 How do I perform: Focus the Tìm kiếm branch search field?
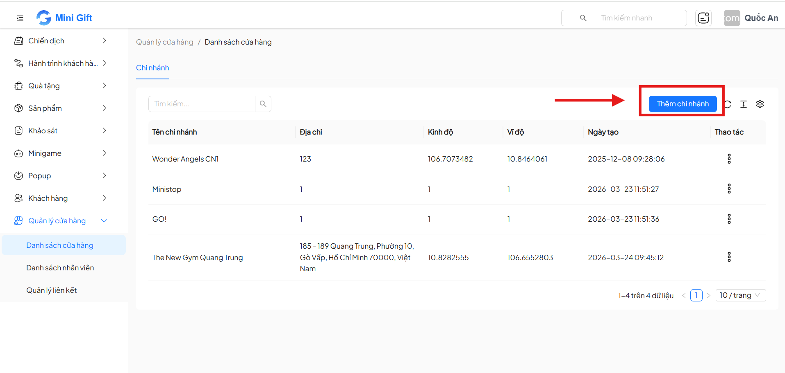coord(202,104)
